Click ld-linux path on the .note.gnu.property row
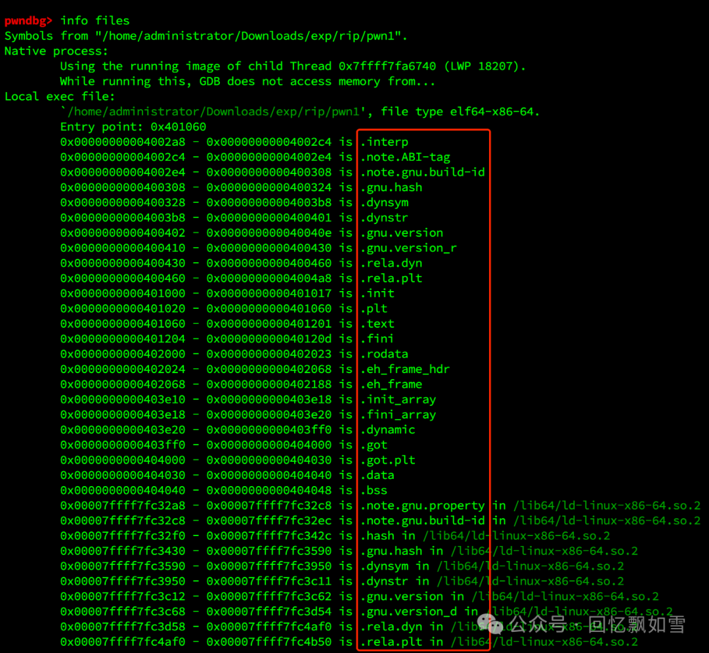The image size is (709, 653). coord(607,506)
